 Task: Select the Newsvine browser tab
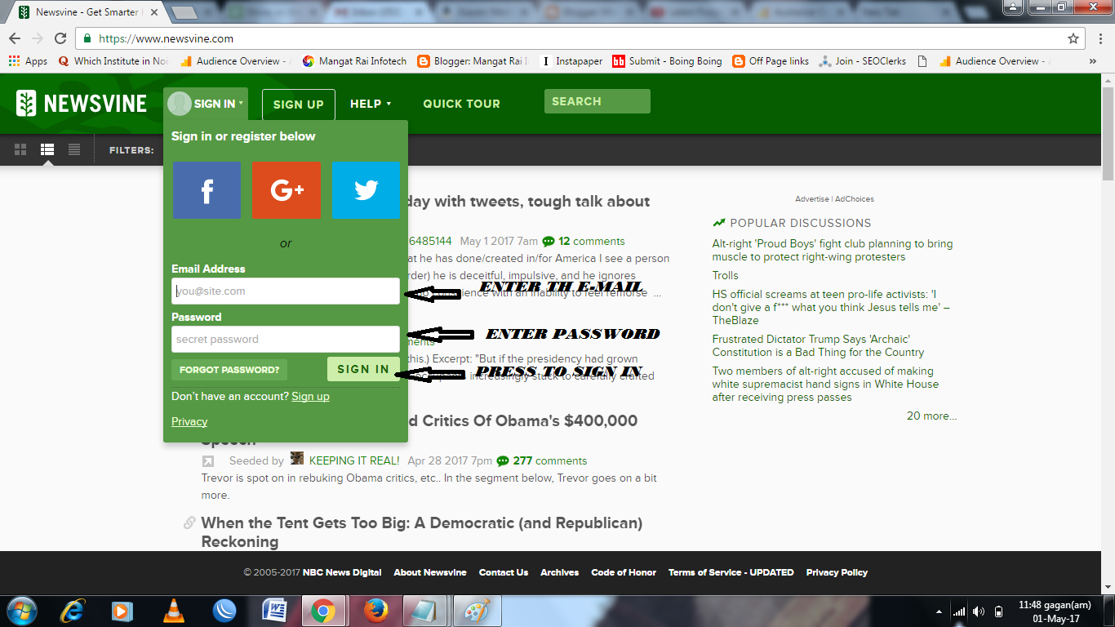click(x=88, y=12)
